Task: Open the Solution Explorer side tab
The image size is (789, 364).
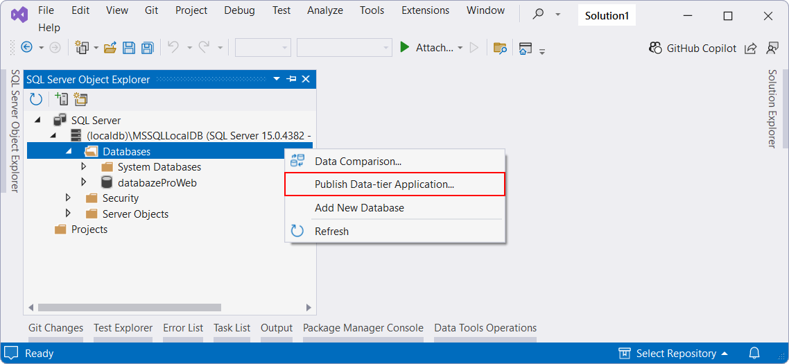Action: pos(772,108)
